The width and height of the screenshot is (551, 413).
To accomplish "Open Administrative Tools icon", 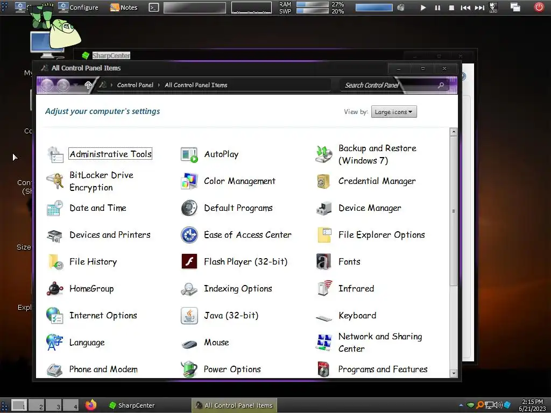I will [x=55, y=154].
